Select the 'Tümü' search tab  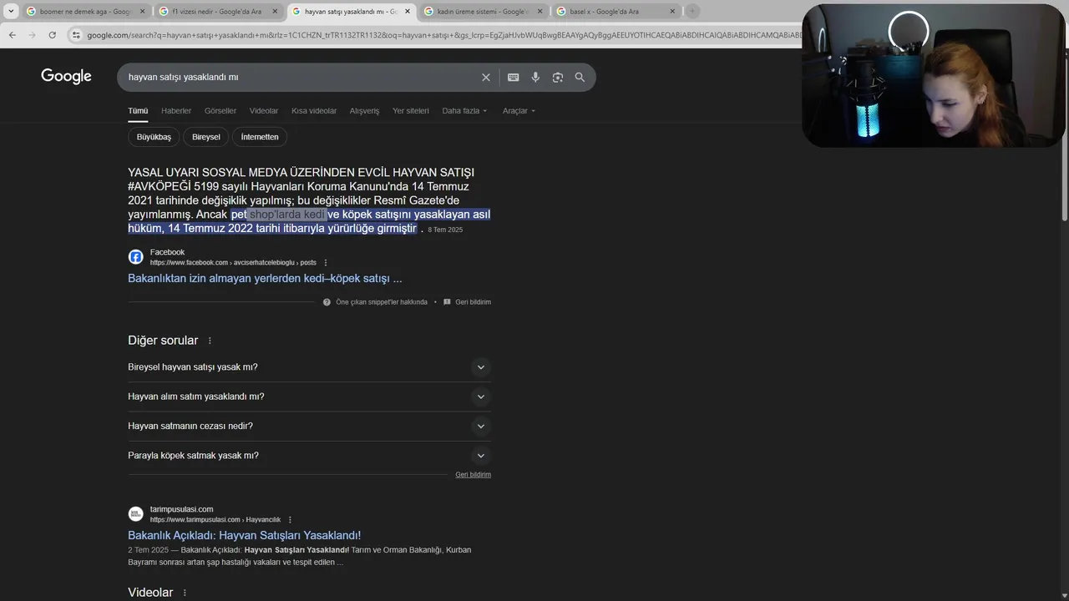pos(138,111)
